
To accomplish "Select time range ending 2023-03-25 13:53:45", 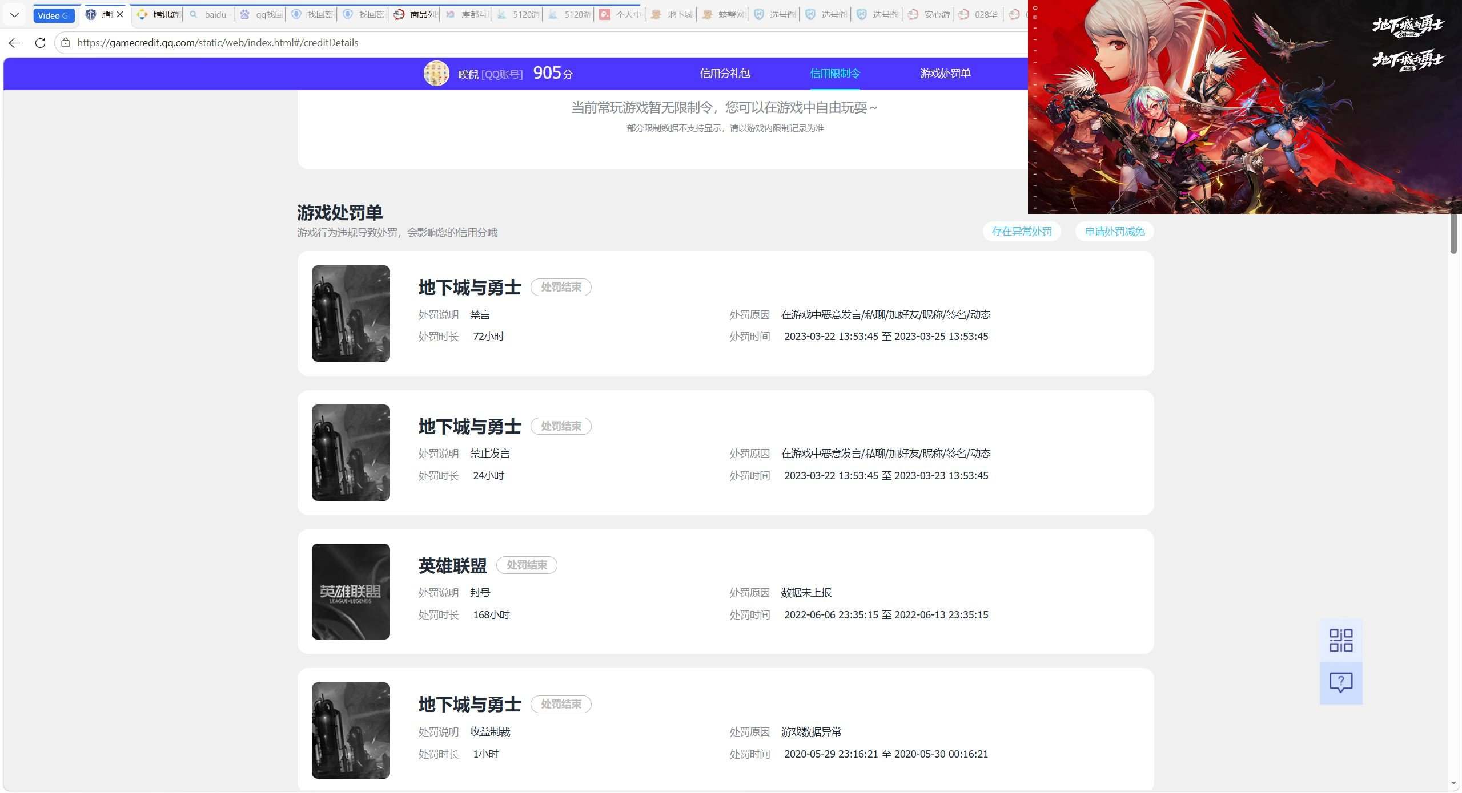I will 886,337.
